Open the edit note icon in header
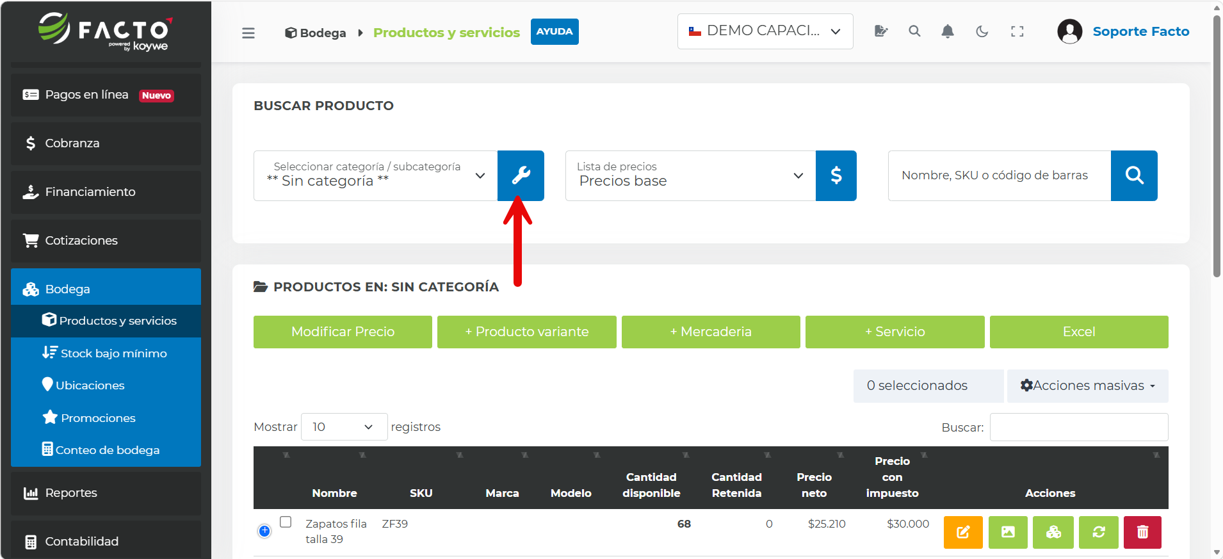 [x=881, y=31]
